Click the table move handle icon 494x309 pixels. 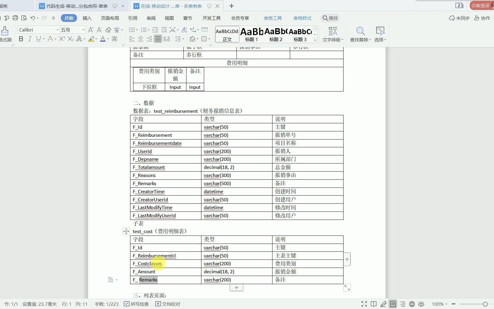[x=126, y=231]
